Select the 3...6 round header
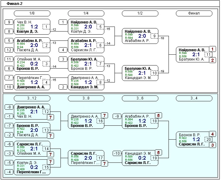 click(140, 98)
